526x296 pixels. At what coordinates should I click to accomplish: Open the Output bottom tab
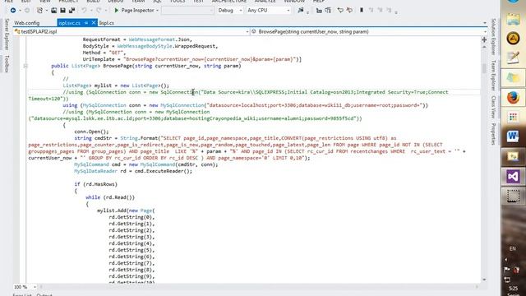click(x=44, y=294)
